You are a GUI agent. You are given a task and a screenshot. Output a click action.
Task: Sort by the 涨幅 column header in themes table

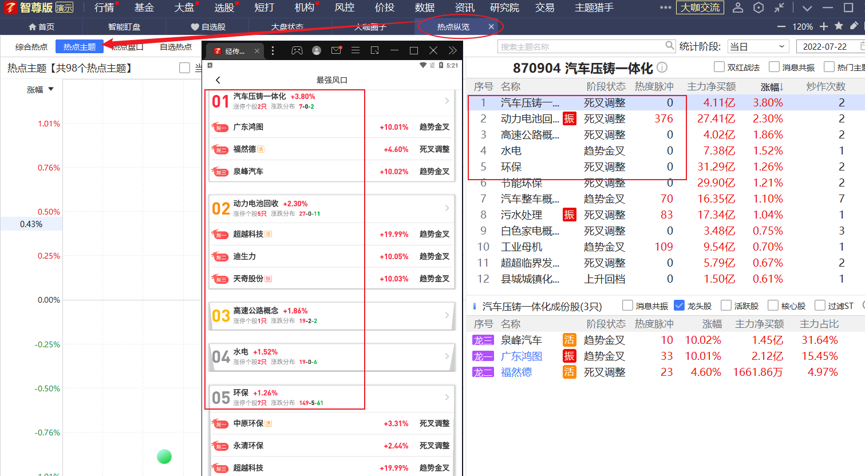click(772, 87)
